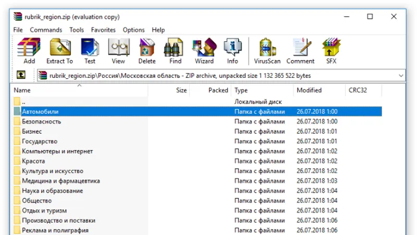Go up one folder level arrow button
Viewport: 417px width, 235px height.
tap(21, 75)
